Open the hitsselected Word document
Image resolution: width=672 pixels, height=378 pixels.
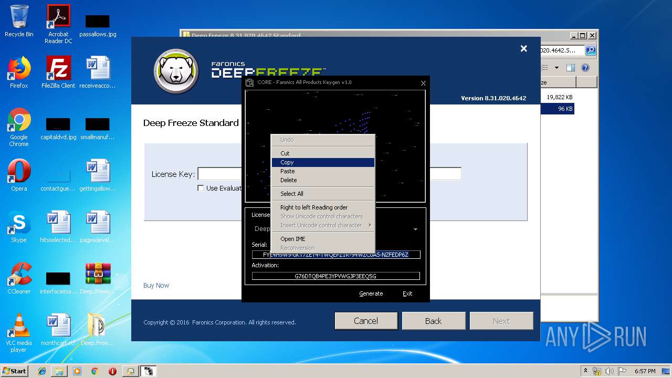58,227
